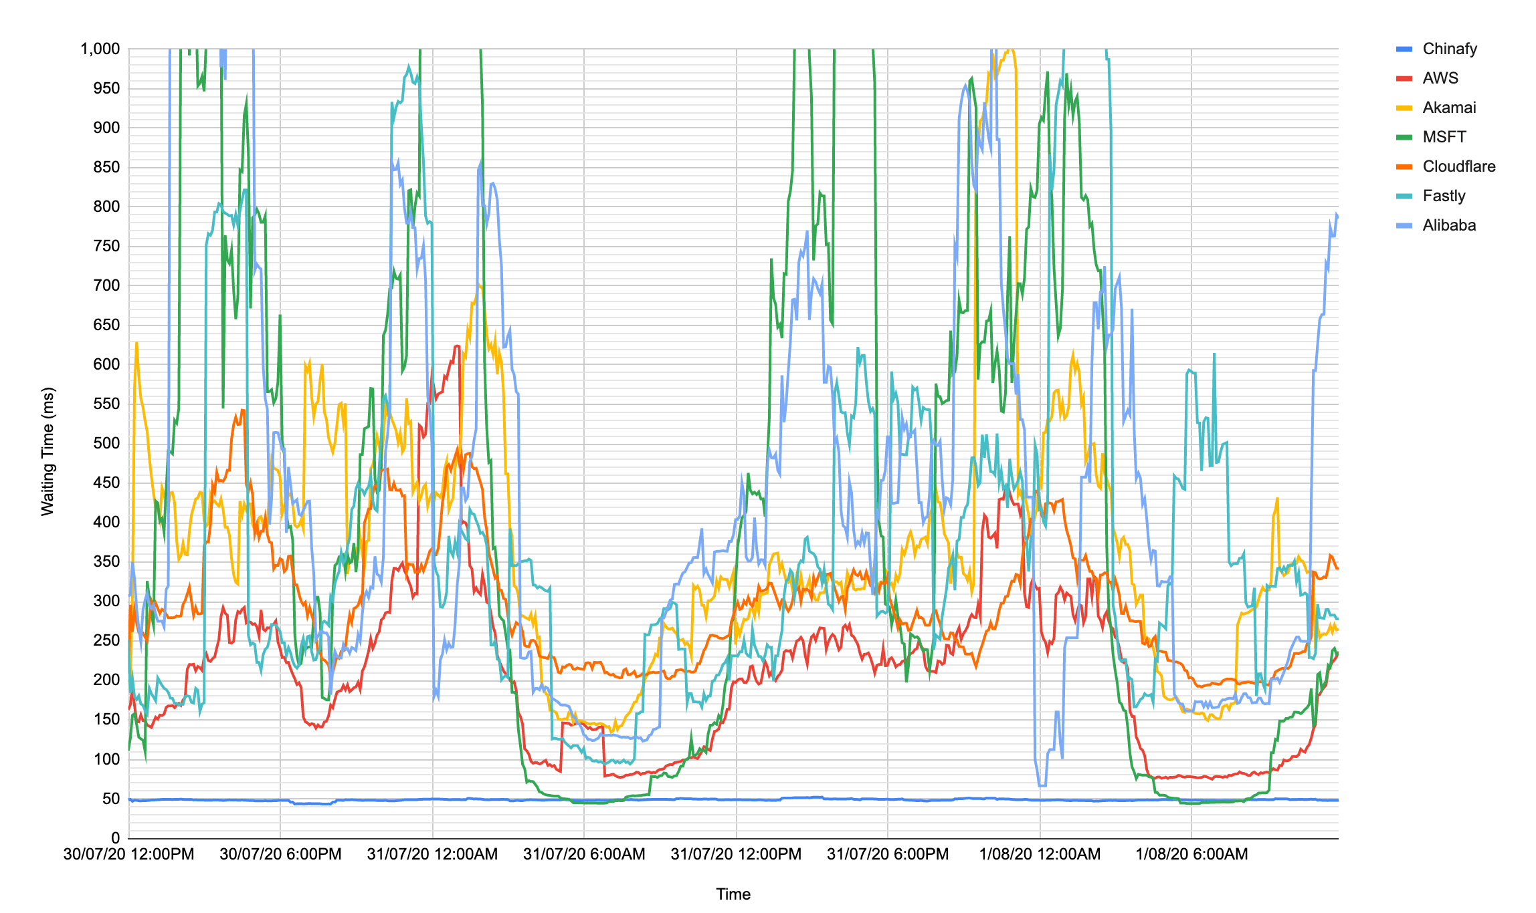Click the Fastly legend color swatch

[x=1404, y=196]
